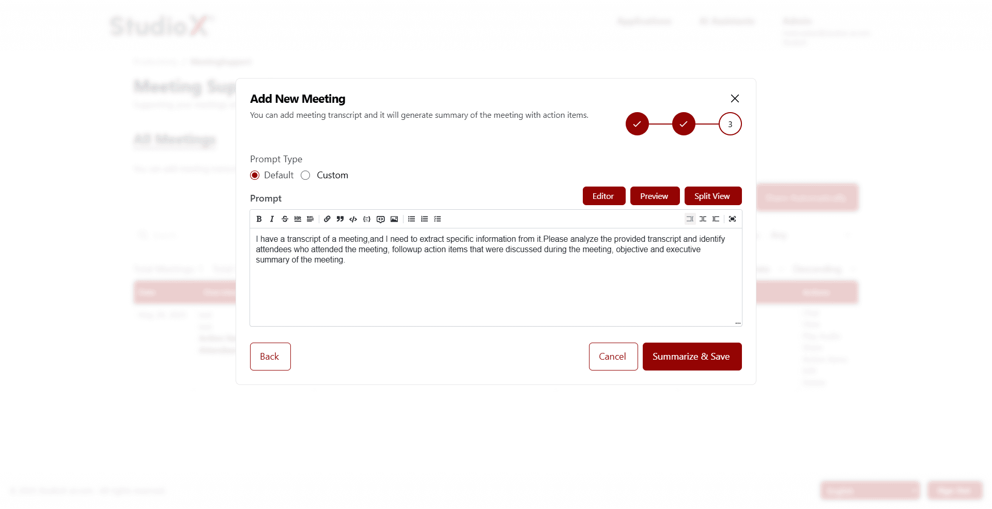Add an unordered bullet list
Image resolution: width=992 pixels, height=509 pixels.
tap(411, 219)
